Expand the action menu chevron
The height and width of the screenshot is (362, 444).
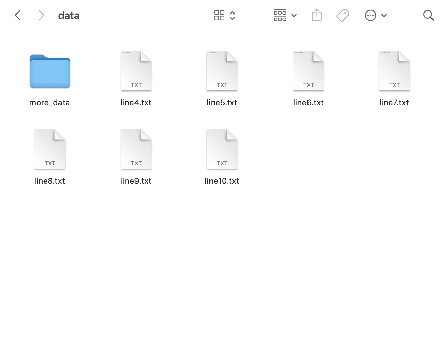384,16
